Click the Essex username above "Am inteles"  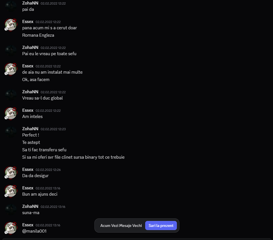click(28, 110)
